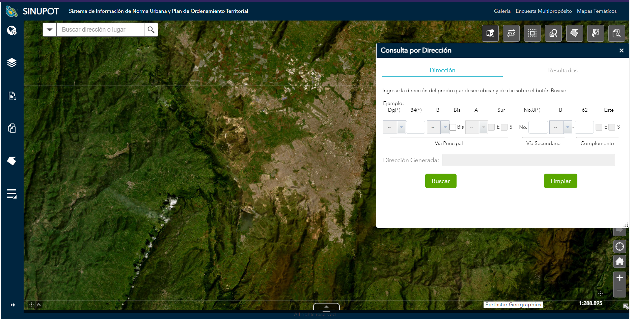
Task: Open the rectangle selection tool in toolbar
Action: point(532,33)
